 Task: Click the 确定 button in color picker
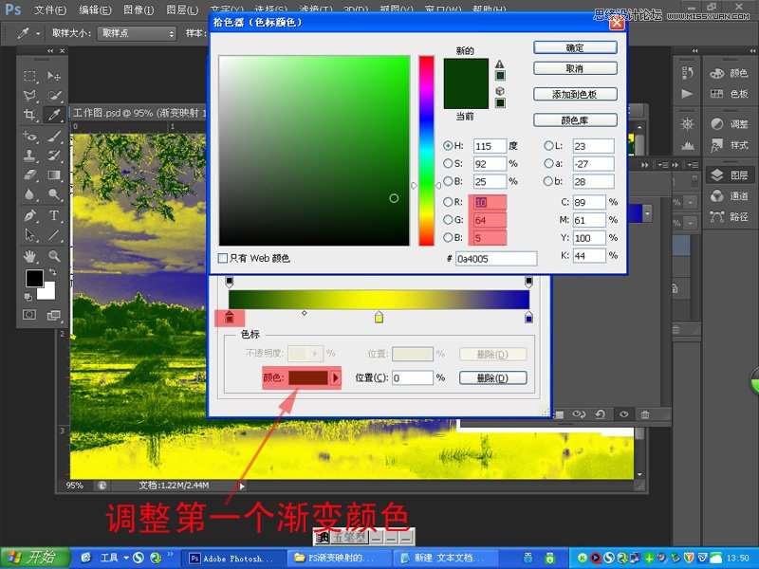point(575,47)
